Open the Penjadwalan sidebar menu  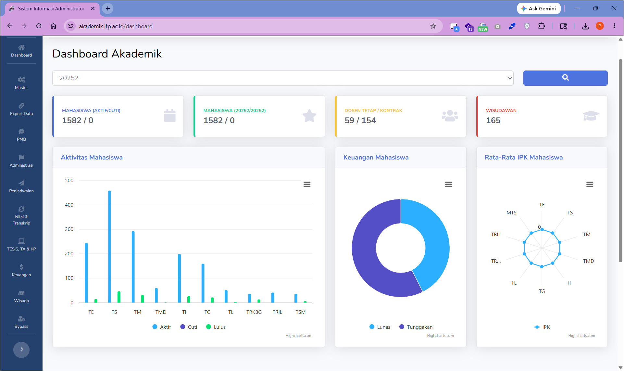pyautogui.click(x=21, y=187)
